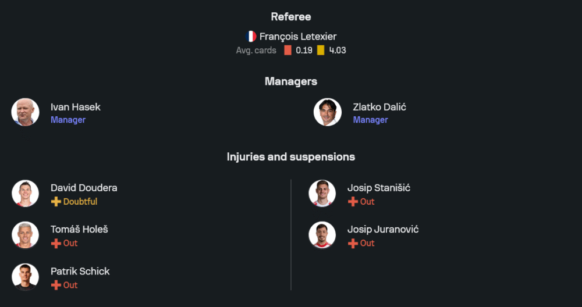
Task: Click the French flag icon beside referee
Action: 251,36
